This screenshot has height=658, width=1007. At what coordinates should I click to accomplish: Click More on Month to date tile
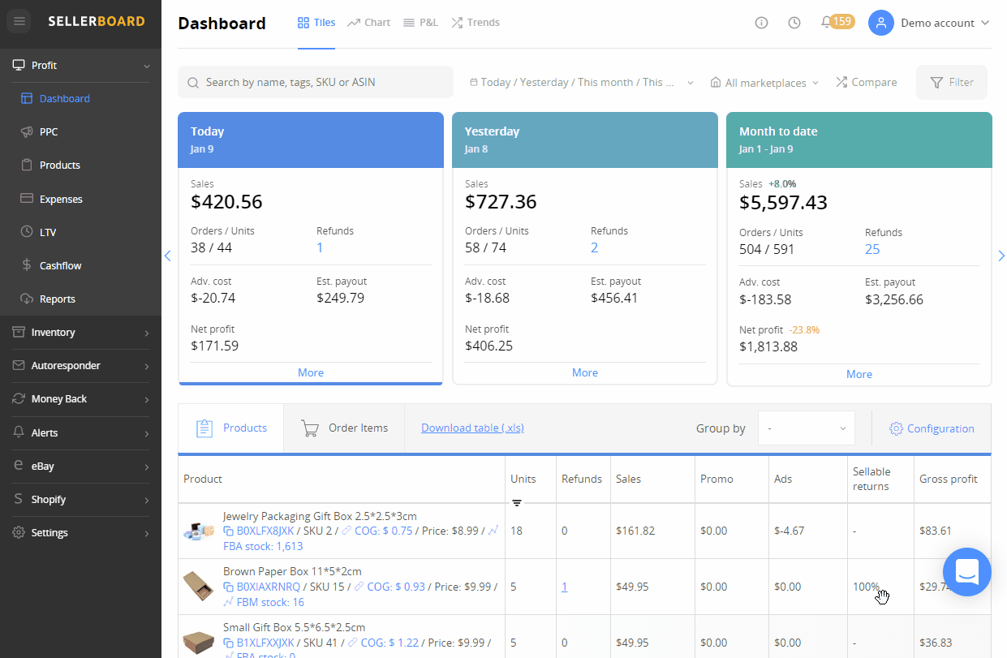[x=859, y=374]
